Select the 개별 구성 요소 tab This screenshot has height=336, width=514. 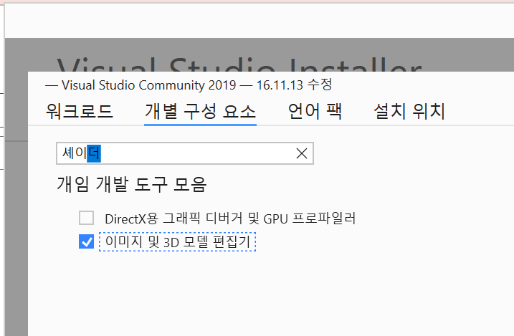coord(200,111)
